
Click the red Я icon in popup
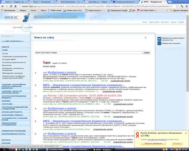[x=137, y=135]
